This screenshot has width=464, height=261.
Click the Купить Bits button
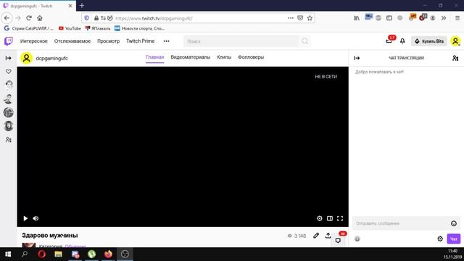click(428, 41)
